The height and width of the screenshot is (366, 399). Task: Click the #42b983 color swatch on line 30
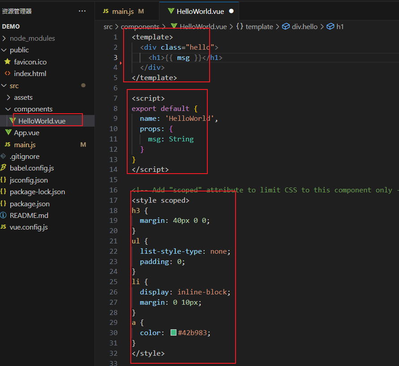pos(173,332)
